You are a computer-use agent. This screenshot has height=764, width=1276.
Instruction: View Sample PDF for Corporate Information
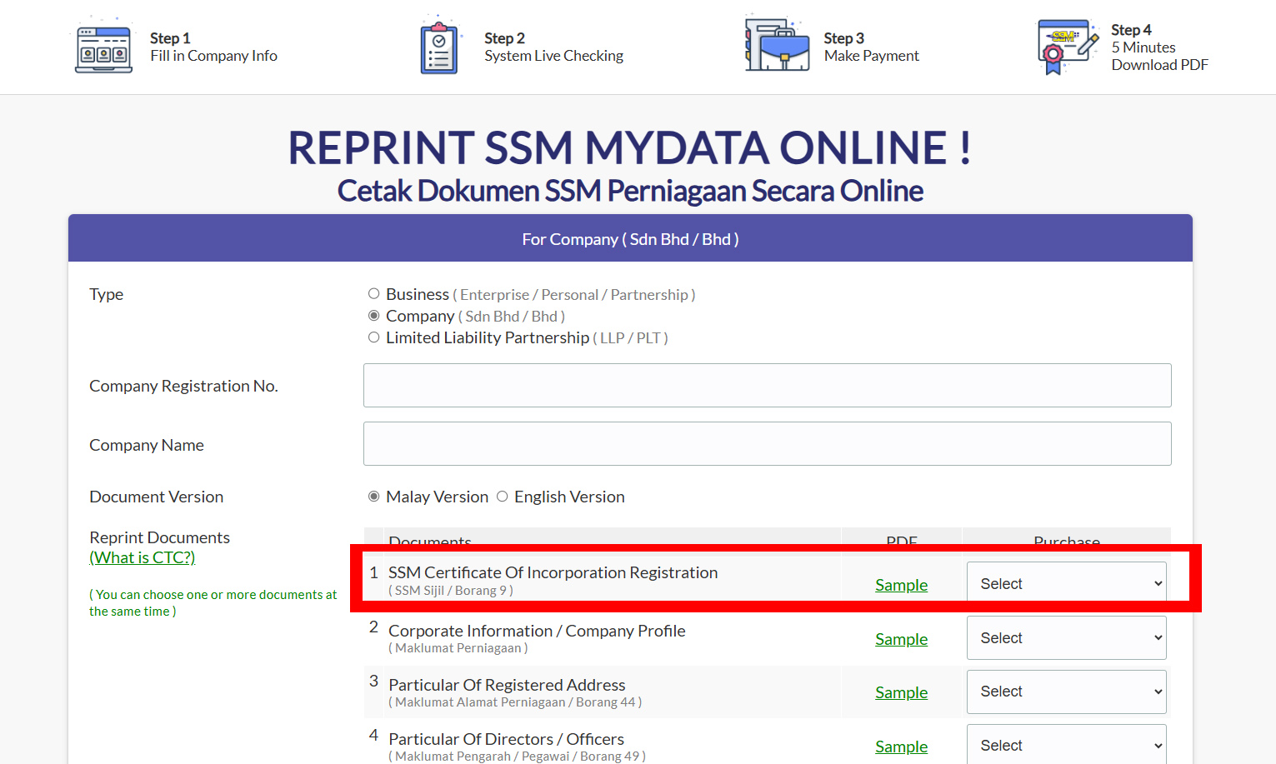pos(901,639)
